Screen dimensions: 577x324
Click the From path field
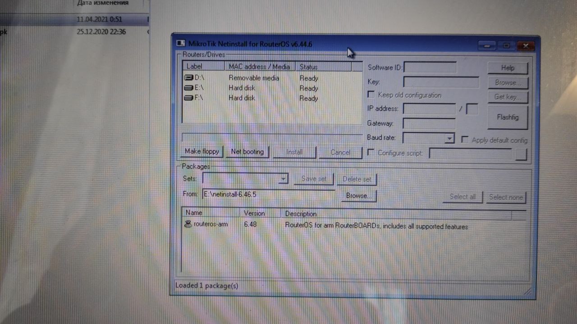[269, 194]
